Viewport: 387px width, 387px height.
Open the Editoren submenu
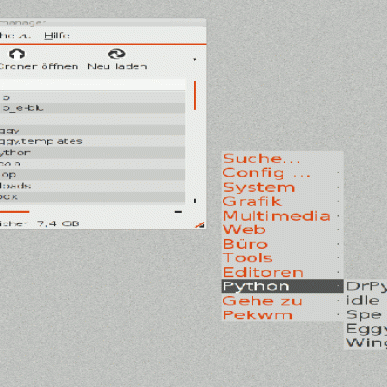coord(283,272)
